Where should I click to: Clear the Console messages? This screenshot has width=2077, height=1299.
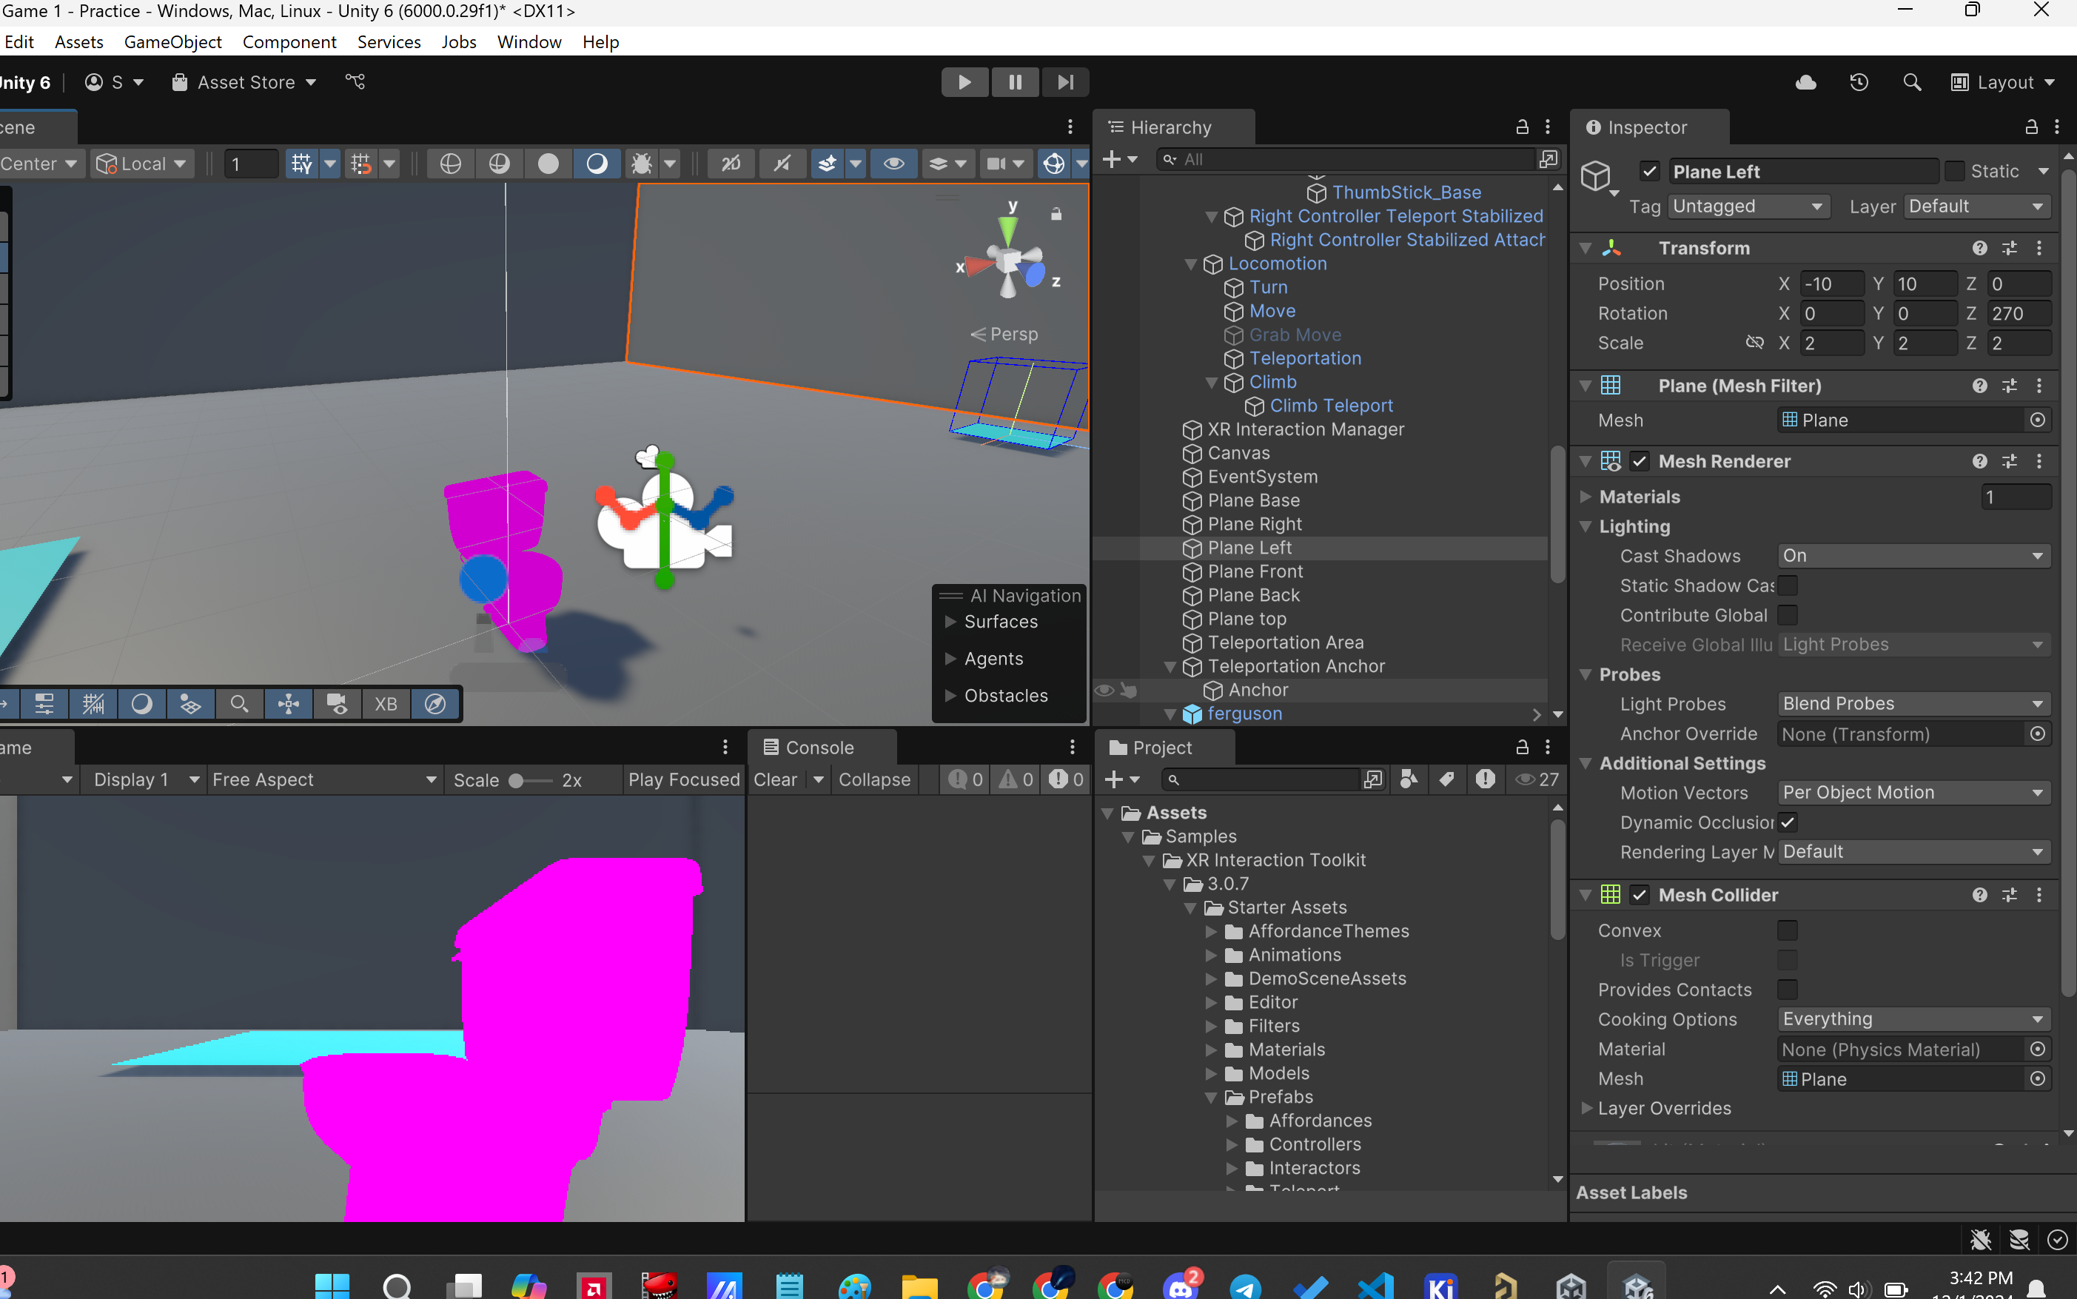tap(777, 779)
